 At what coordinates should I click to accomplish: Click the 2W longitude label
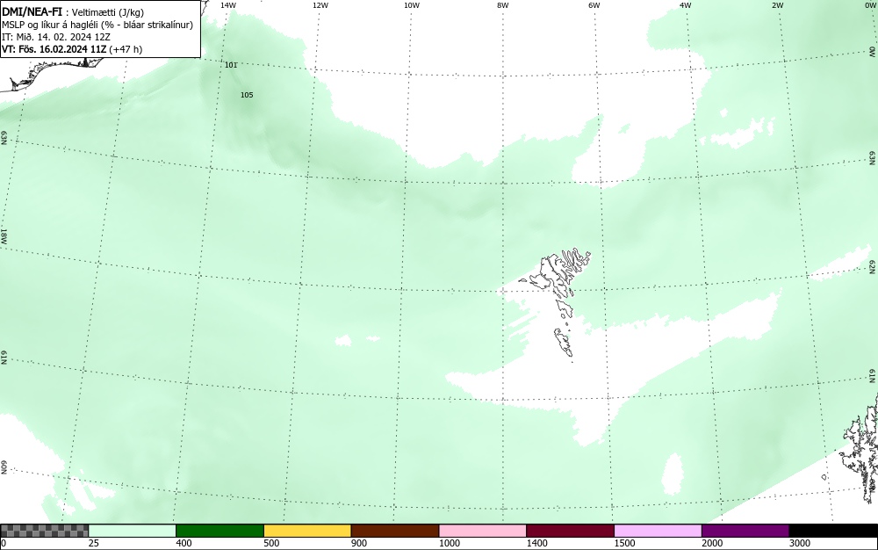pyautogui.click(x=777, y=5)
